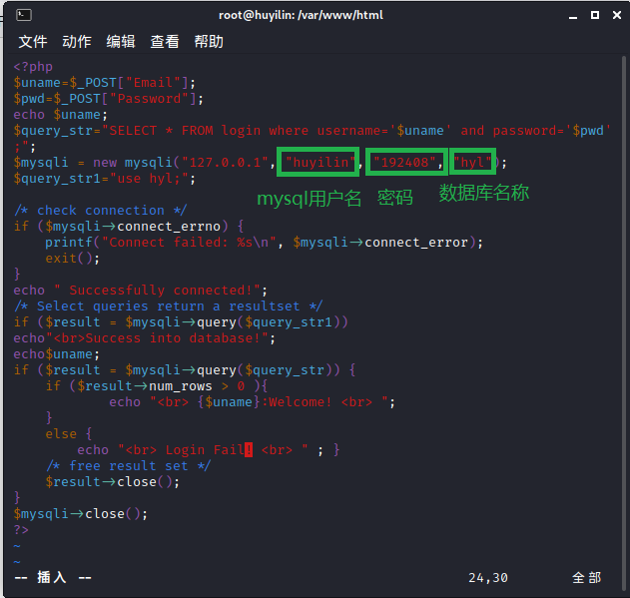This screenshot has height=598, width=630.
Task: Click the "Email" string in $_POST
Action: (153, 83)
